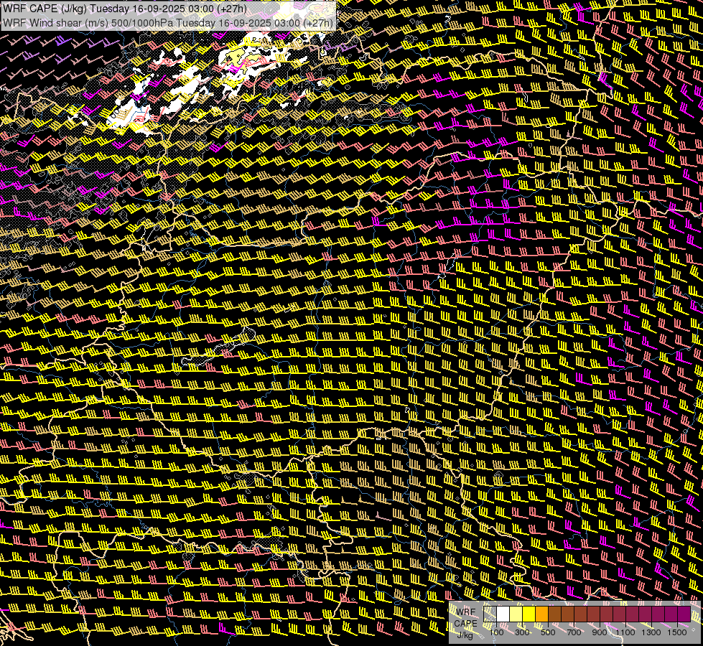Click the 'J/kg' unit label in legend
This screenshot has width=703, height=646.
click(x=465, y=635)
